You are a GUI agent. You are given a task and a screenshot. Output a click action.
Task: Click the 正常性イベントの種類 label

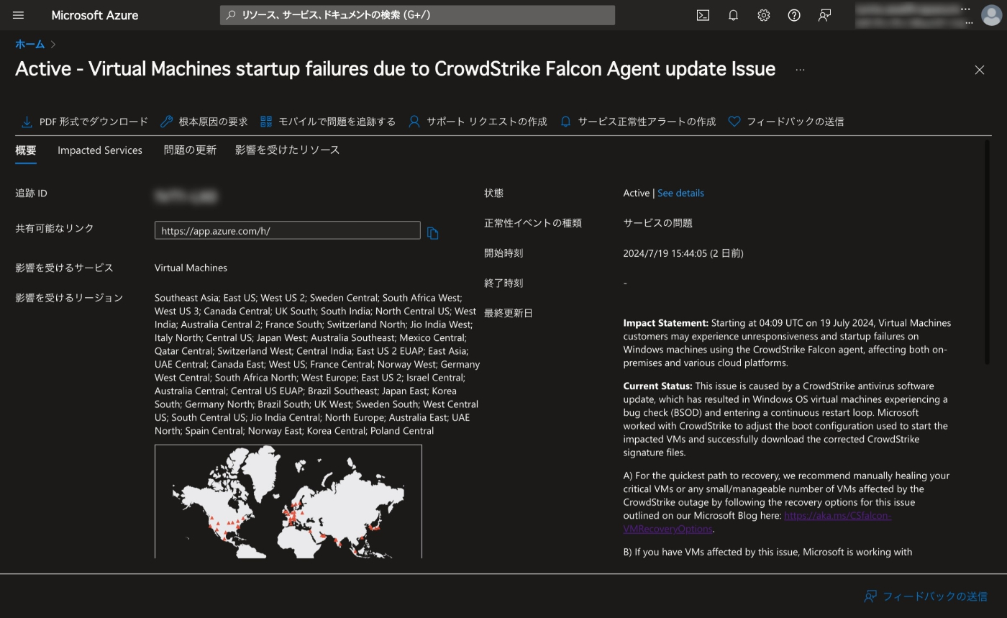[x=533, y=224]
